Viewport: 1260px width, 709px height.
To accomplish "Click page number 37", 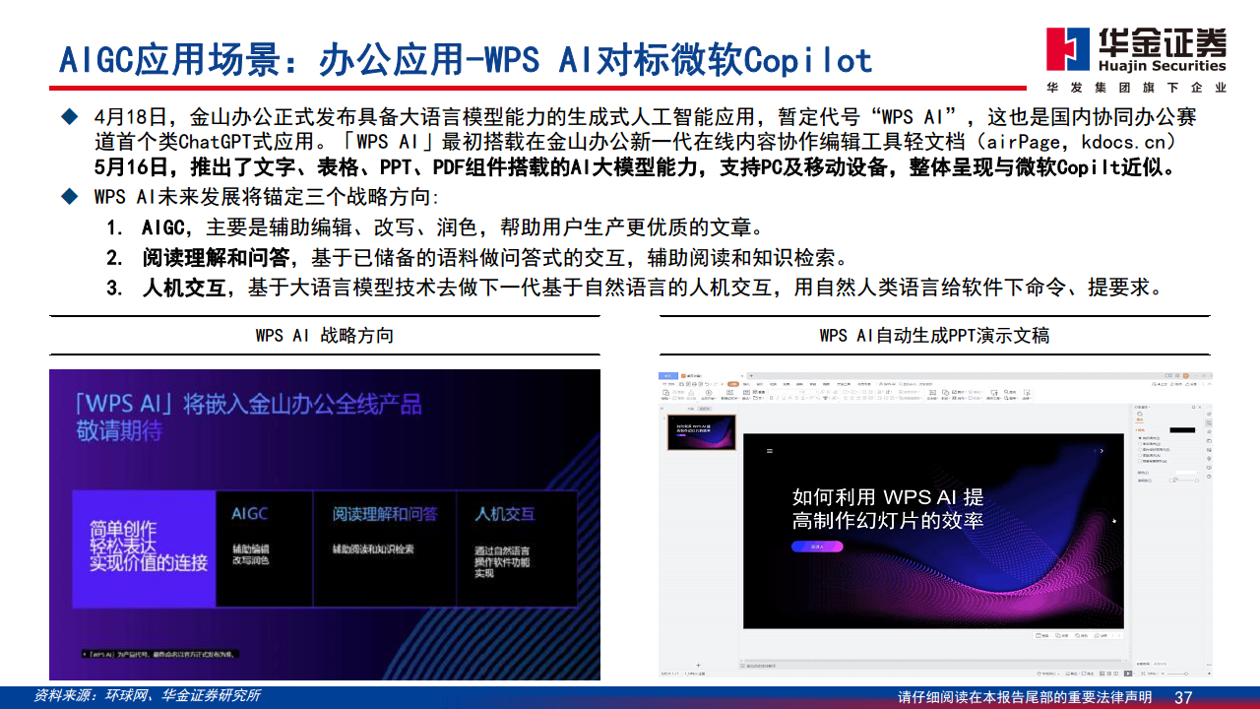I will (1184, 697).
